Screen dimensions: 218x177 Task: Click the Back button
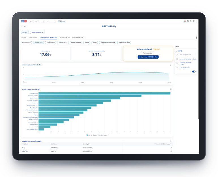[24, 26]
